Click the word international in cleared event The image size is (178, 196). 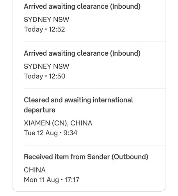click(x=113, y=100)
